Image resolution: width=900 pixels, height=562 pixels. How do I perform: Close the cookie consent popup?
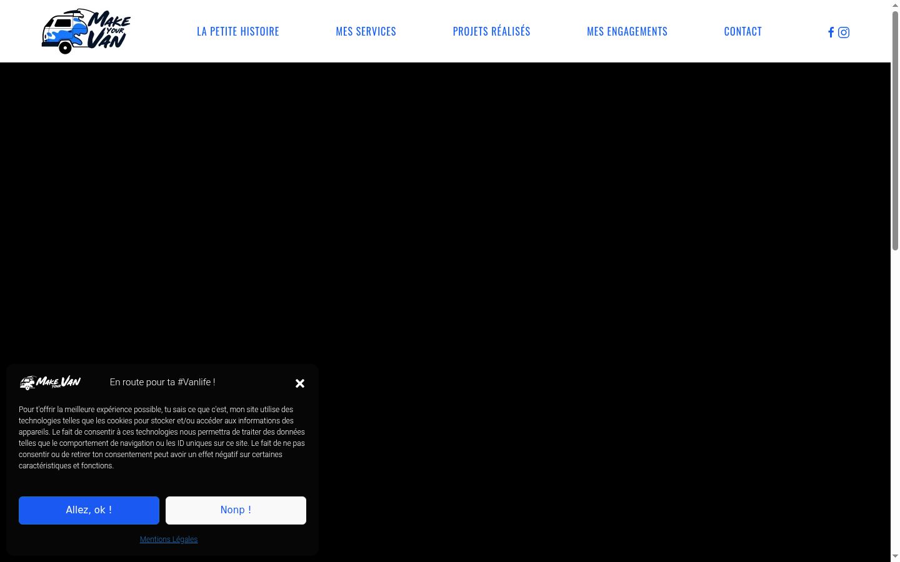coord(300,383)
